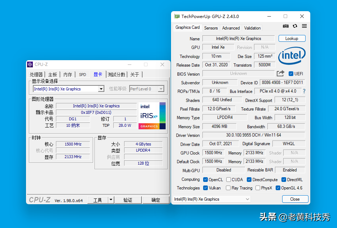Click the Bus Interface question mark help
Image resolution: width=337 pixels, height=228 pixels.
click(304, 91)
